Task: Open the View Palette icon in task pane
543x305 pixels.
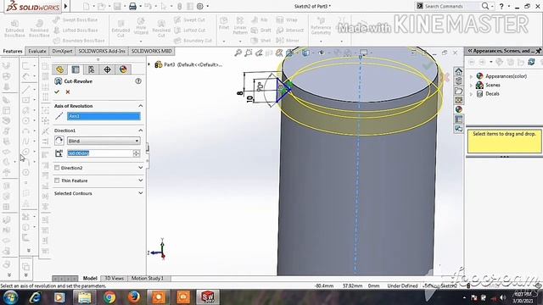Action: click(458, 100)
